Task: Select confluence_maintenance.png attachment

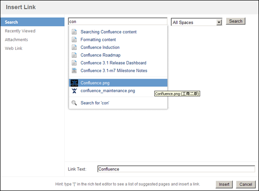Action: pos(118,90)
